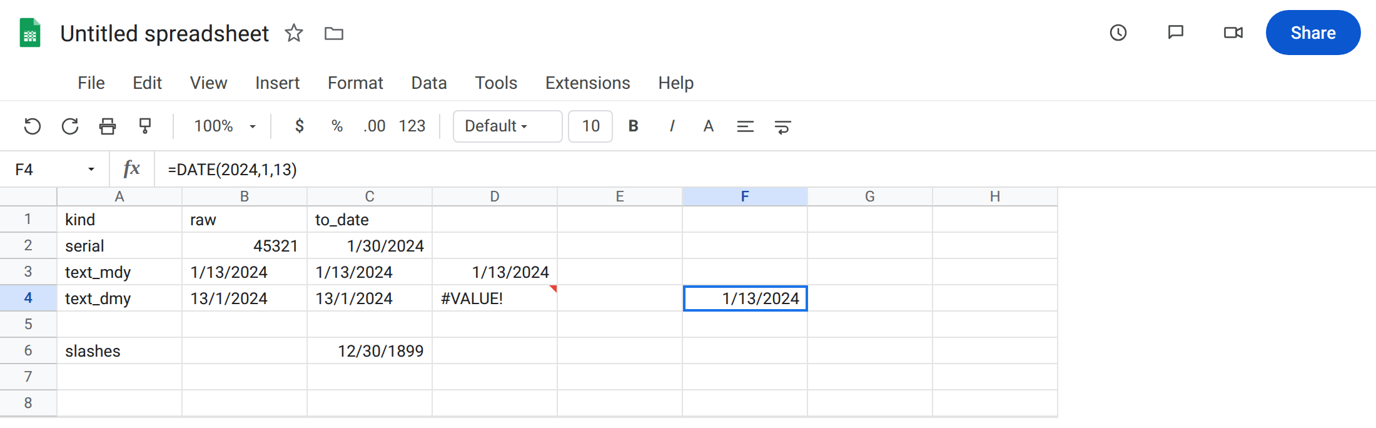Open version history clock icon
1376x428 pixels.
tap(1118, 33)
